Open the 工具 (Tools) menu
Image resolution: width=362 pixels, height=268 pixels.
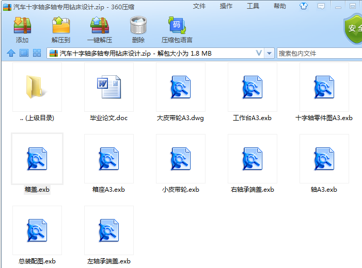(253, 6)
